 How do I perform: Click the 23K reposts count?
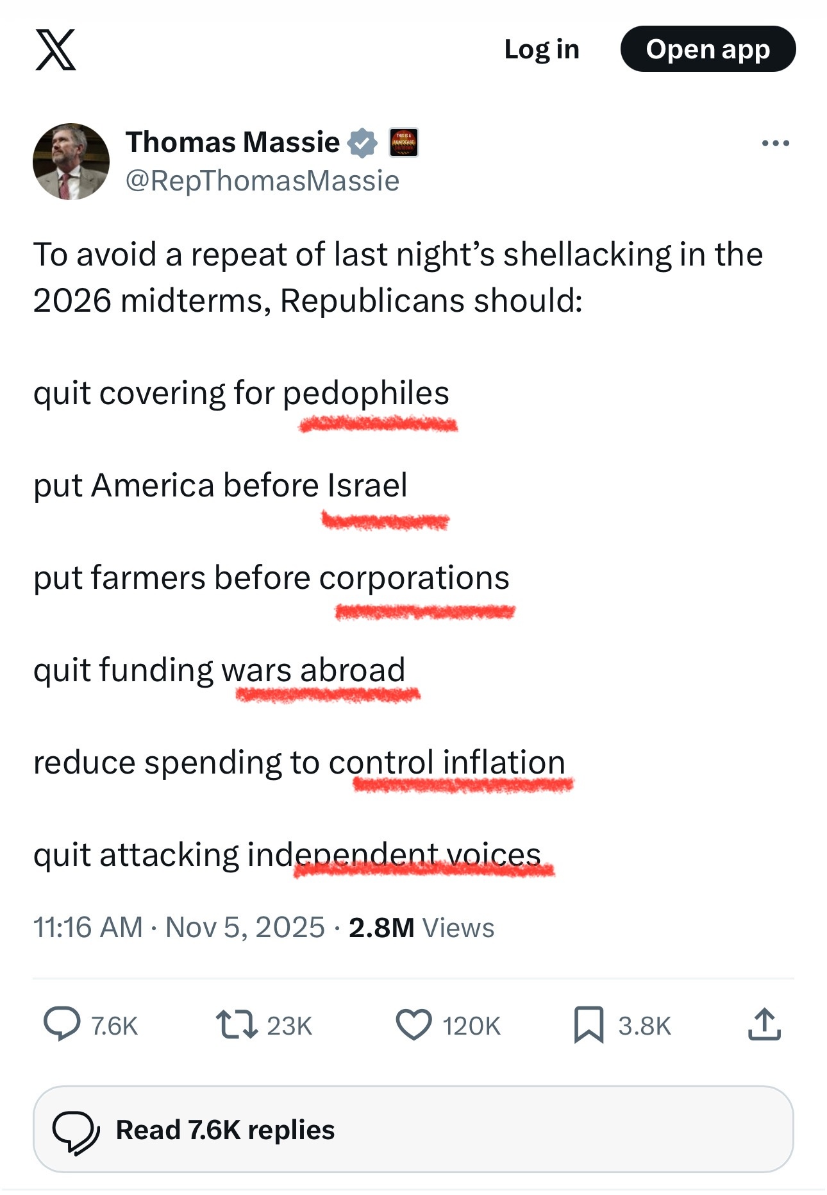coord(289,1026)
